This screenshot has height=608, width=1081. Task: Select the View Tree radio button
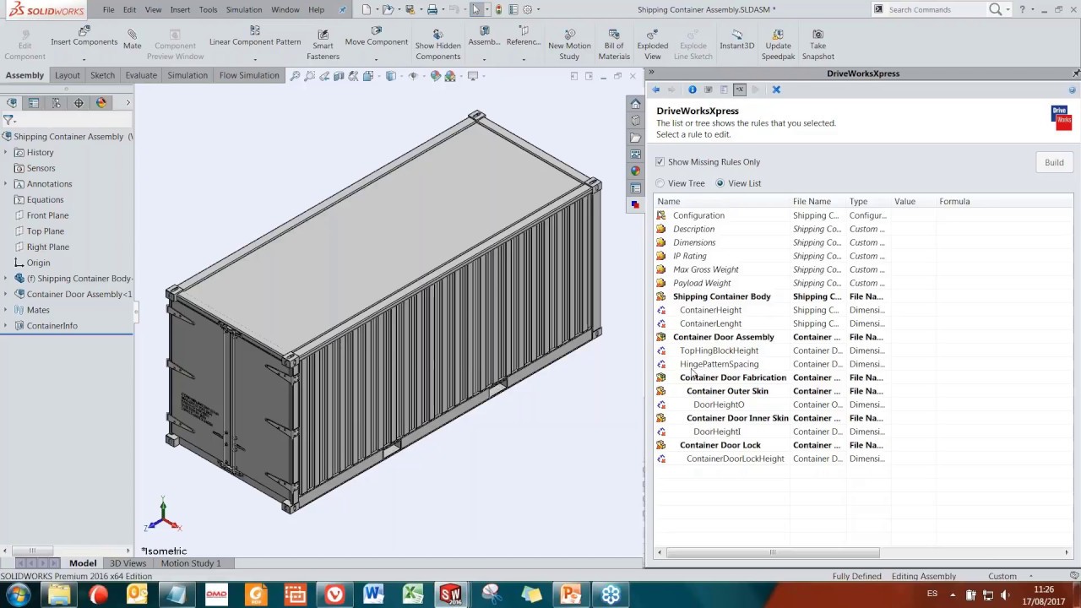[660, 183]
